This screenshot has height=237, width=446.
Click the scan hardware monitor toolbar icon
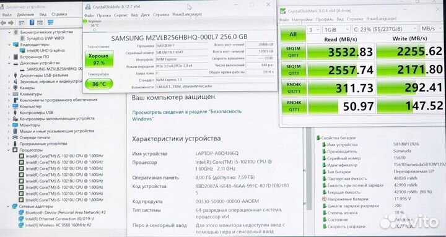click(x=50, y=22)
